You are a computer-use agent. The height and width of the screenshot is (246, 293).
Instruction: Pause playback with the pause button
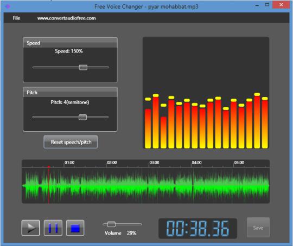click(53, 228)
